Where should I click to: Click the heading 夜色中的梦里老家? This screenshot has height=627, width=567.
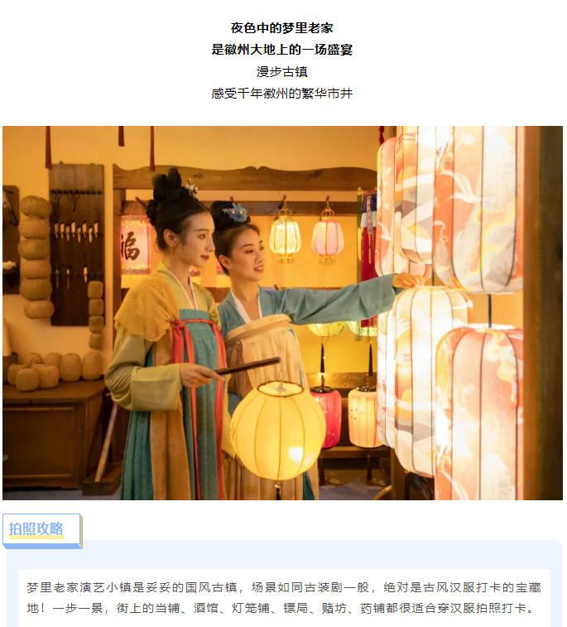click(x=282, y=28)
